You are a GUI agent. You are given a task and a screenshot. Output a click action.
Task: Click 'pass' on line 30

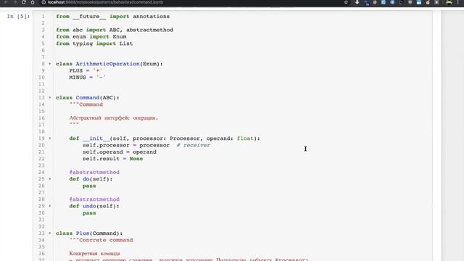click(x=89, y=213)
